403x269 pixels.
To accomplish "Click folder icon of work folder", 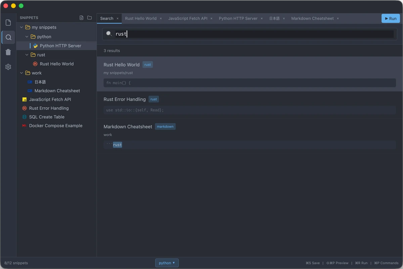I will click(28, 73).
